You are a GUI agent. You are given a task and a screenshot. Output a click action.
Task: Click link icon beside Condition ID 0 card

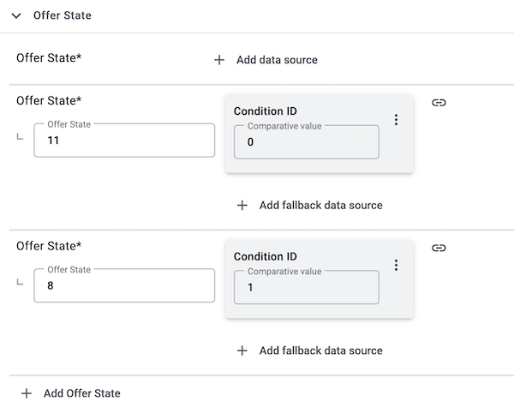[439, 103]
